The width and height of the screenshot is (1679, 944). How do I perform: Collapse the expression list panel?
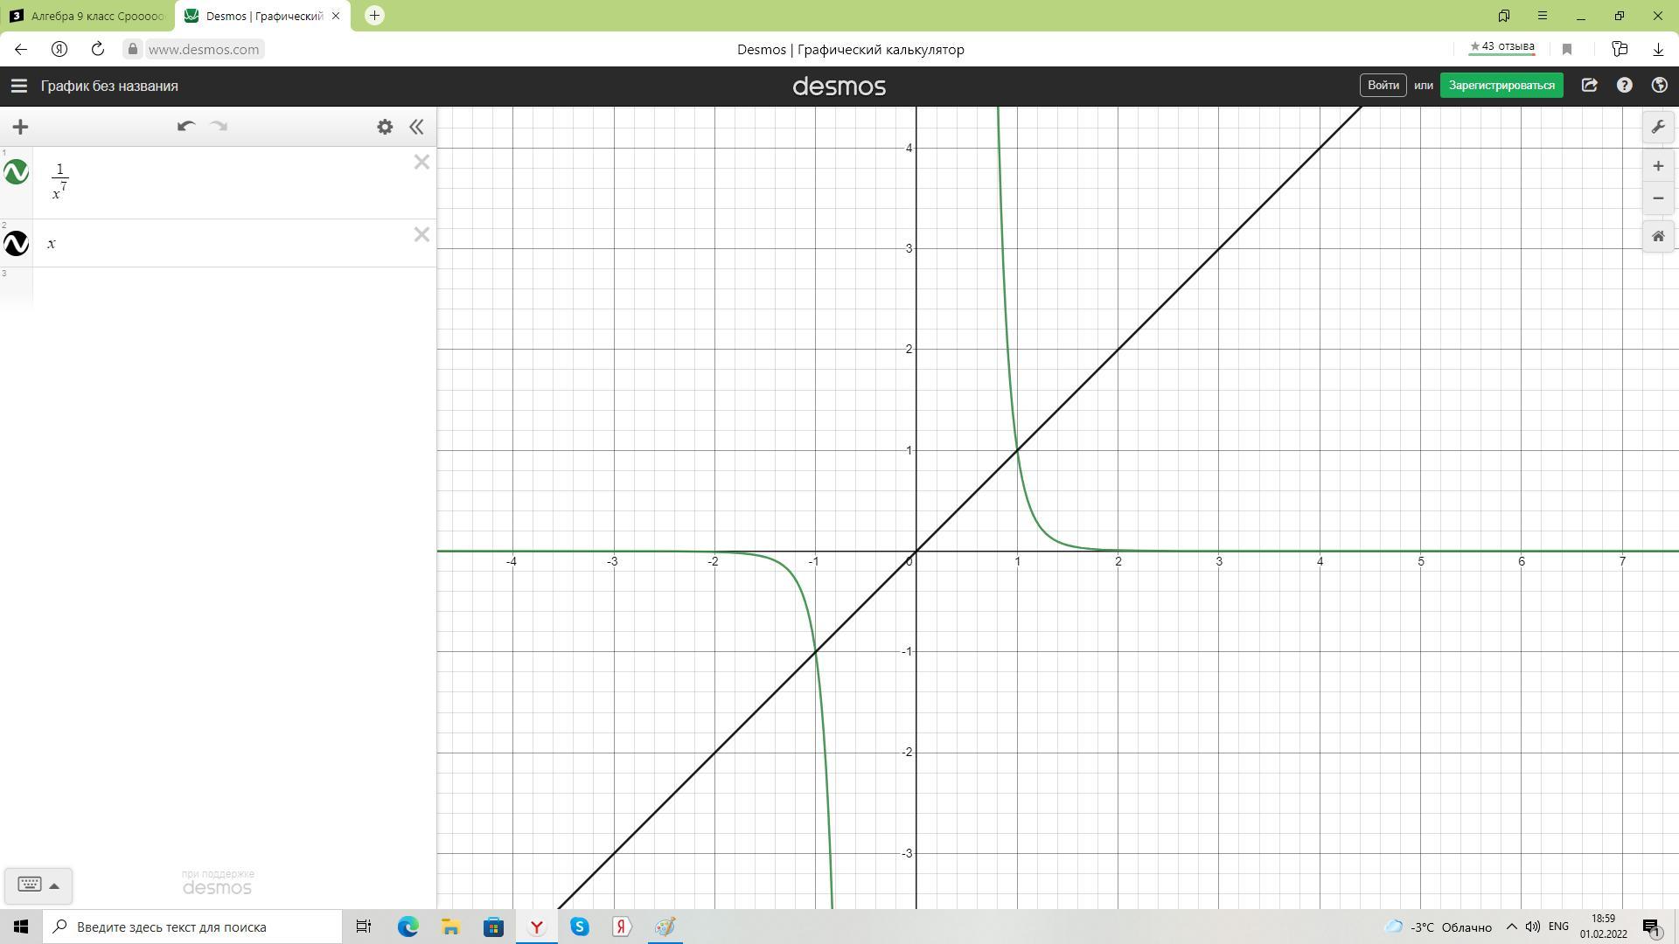[417, 127]
